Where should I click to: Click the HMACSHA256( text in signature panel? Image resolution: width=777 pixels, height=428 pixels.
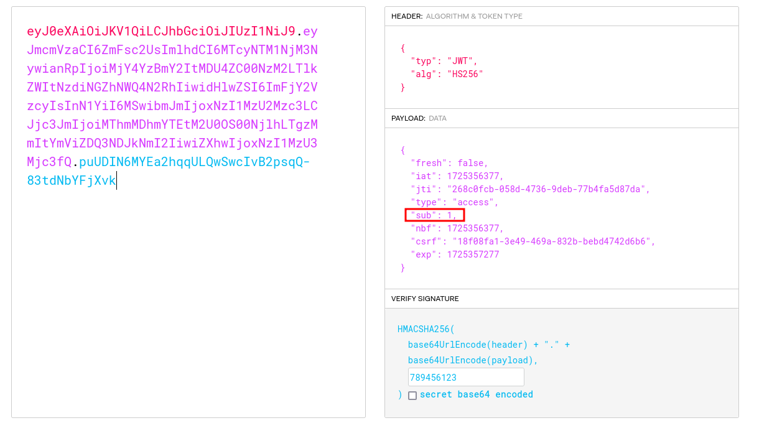click(x=426, y=329)
